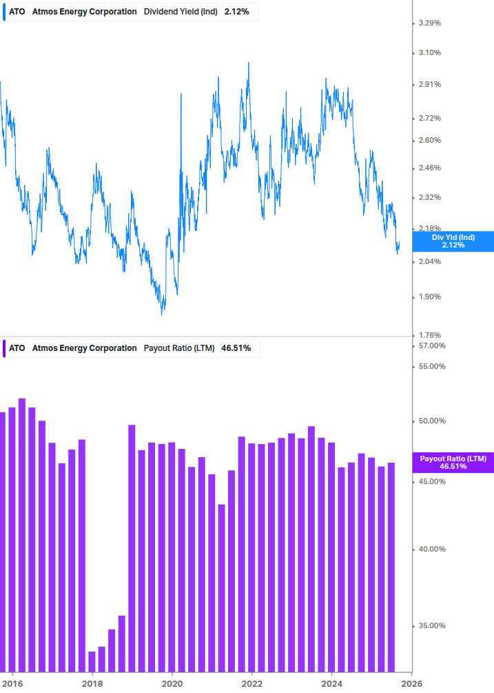Click the ATO ticker in payout ratio legend
Viewport: 494px width, 693px height.
click(x=17, y=348)
